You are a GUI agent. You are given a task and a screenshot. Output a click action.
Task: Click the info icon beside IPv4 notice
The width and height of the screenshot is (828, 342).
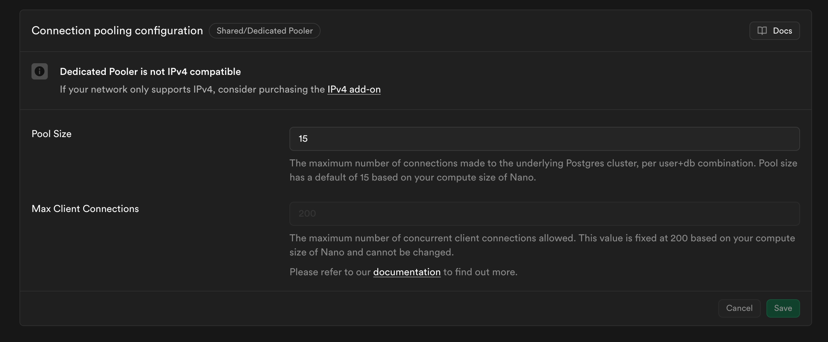tap(40, 71)
